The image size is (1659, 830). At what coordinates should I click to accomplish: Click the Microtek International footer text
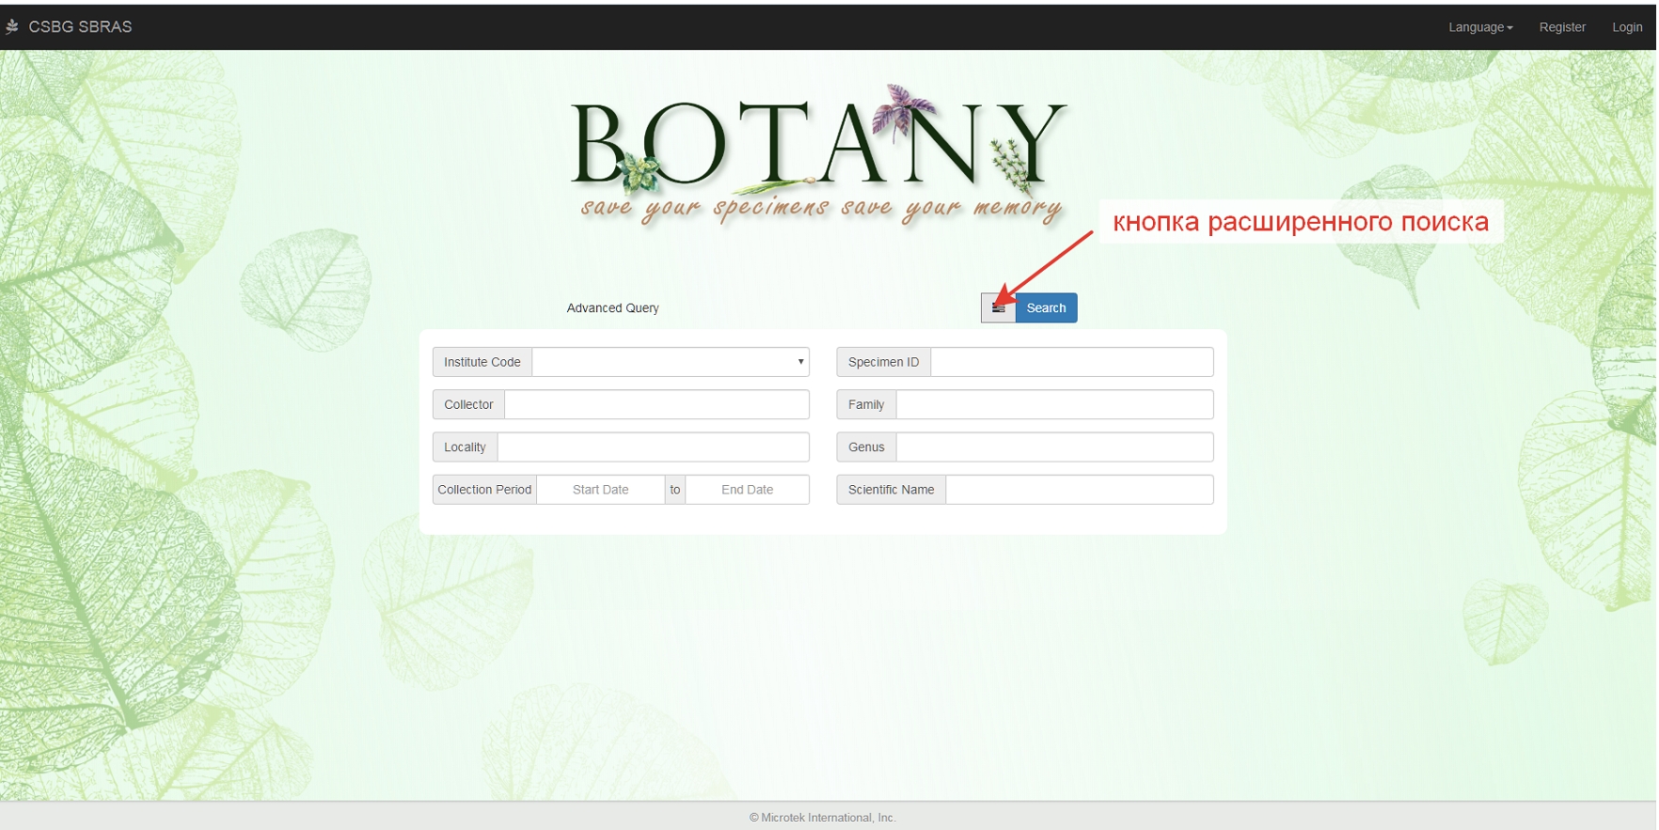(x=823, y=818)
